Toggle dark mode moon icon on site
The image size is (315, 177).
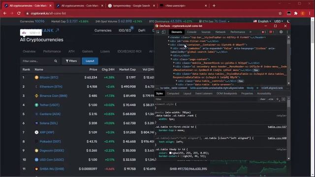288,21
